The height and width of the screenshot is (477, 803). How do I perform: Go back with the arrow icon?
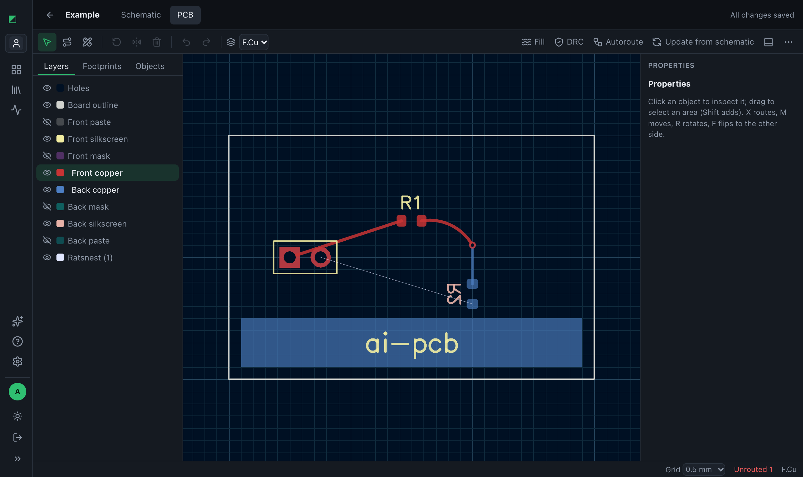pyautogui.click(x=50, y=15)
